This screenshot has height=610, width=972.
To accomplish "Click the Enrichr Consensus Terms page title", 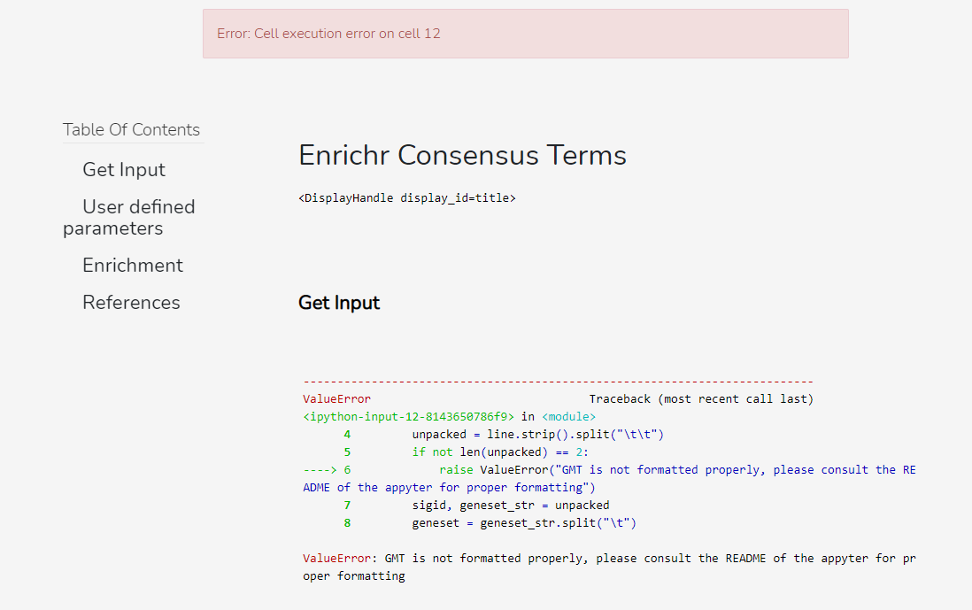I will click(462, 155).
